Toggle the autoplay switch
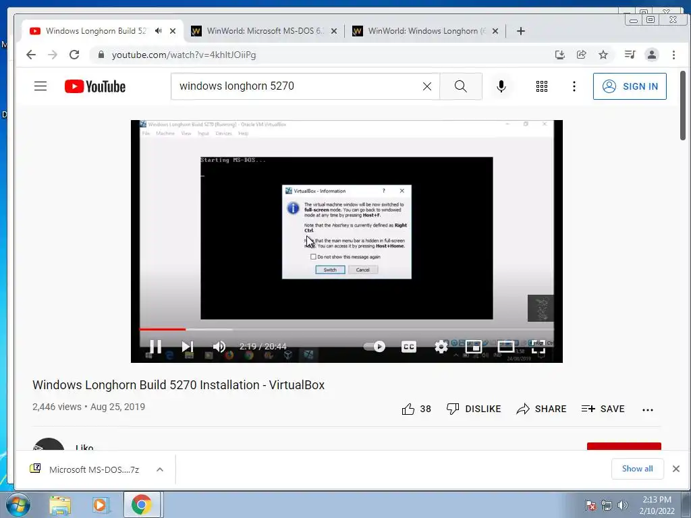The width and height of the screenshot is (691, 518). (x=375, y=347)
